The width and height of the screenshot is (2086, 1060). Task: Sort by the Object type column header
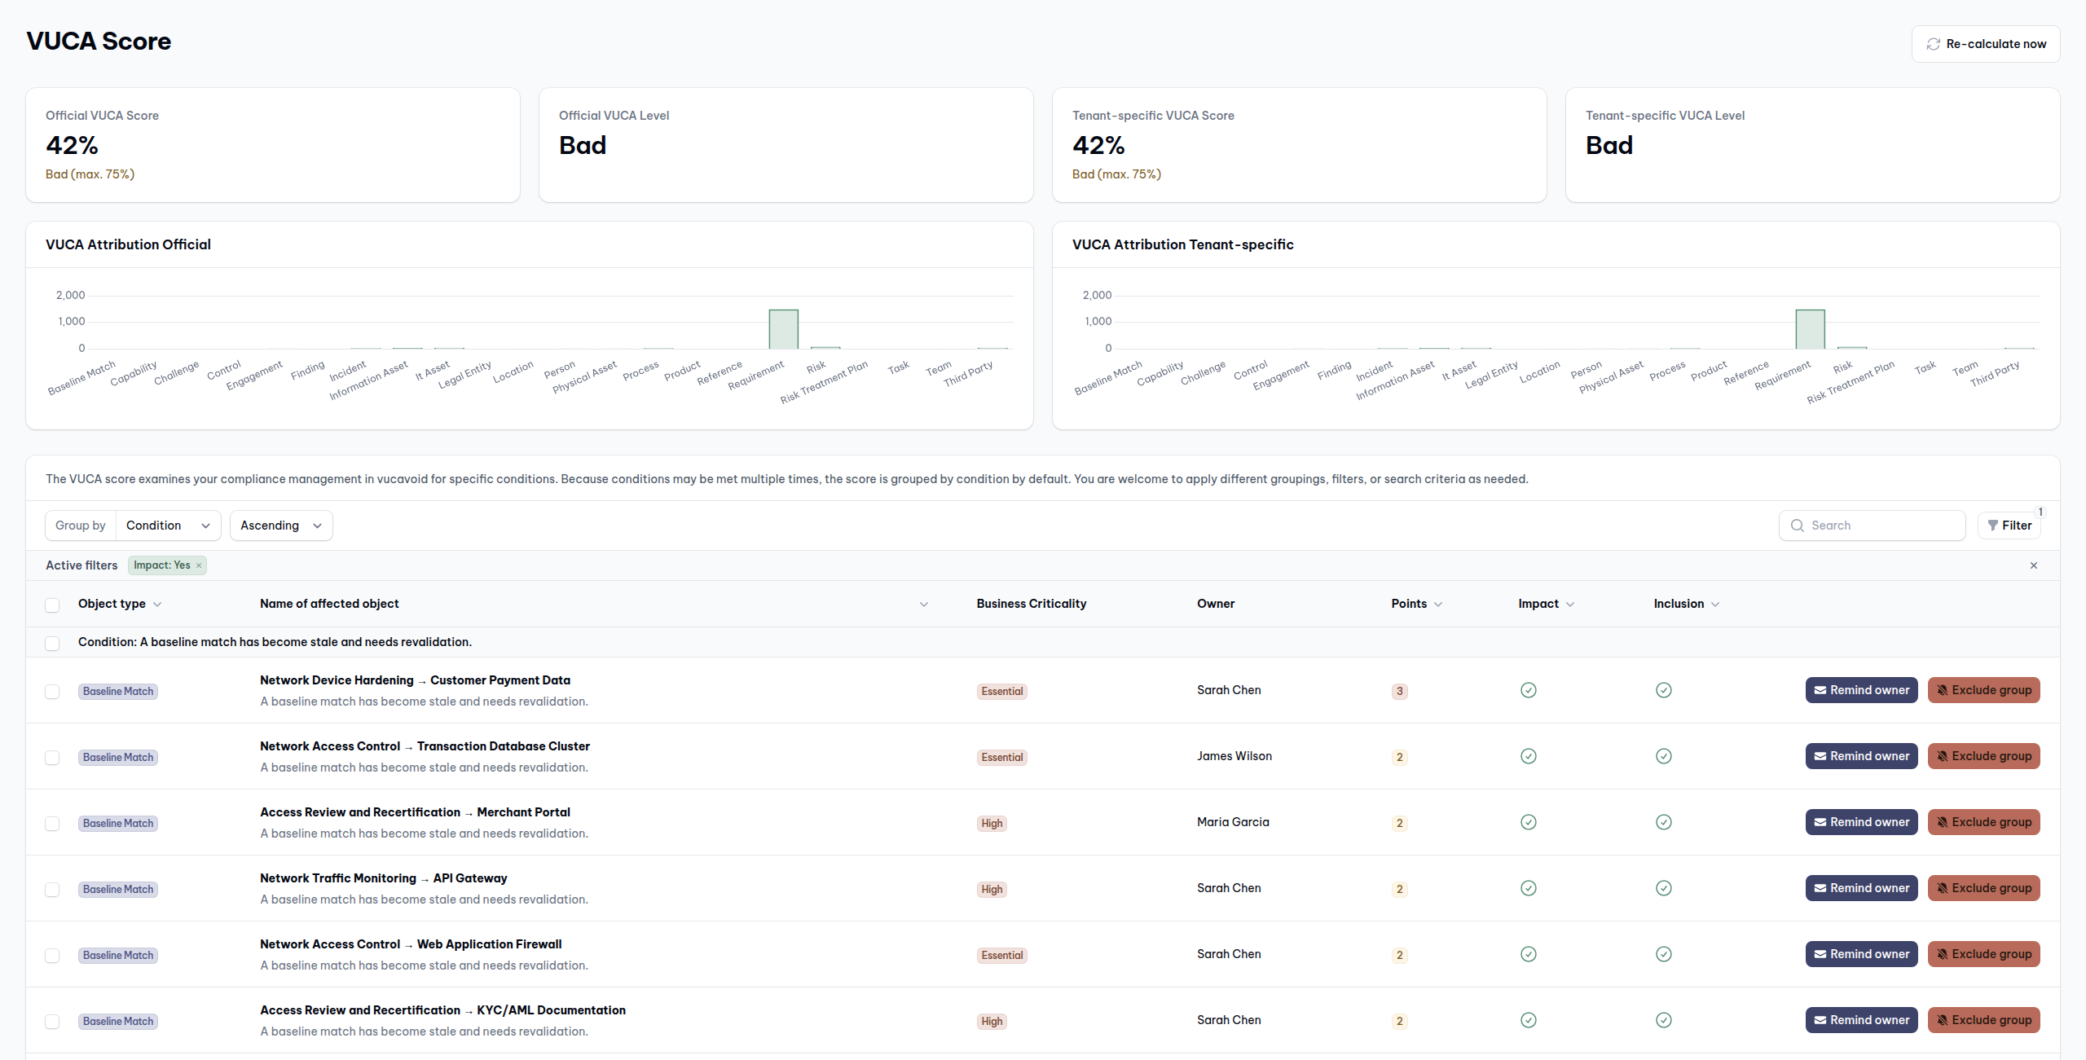[112, 604]
